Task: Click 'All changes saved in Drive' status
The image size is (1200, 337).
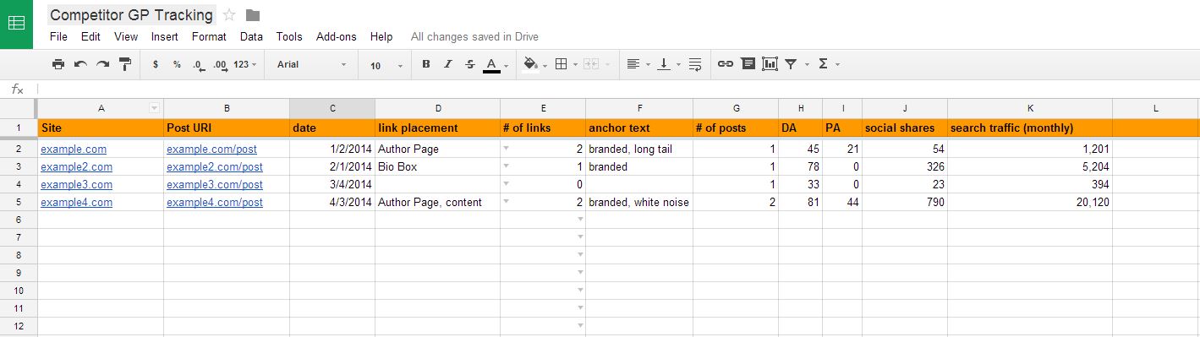Action: click(x=474, y=36)
